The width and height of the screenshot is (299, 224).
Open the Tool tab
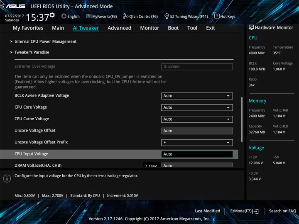click(x=192, y=28)
